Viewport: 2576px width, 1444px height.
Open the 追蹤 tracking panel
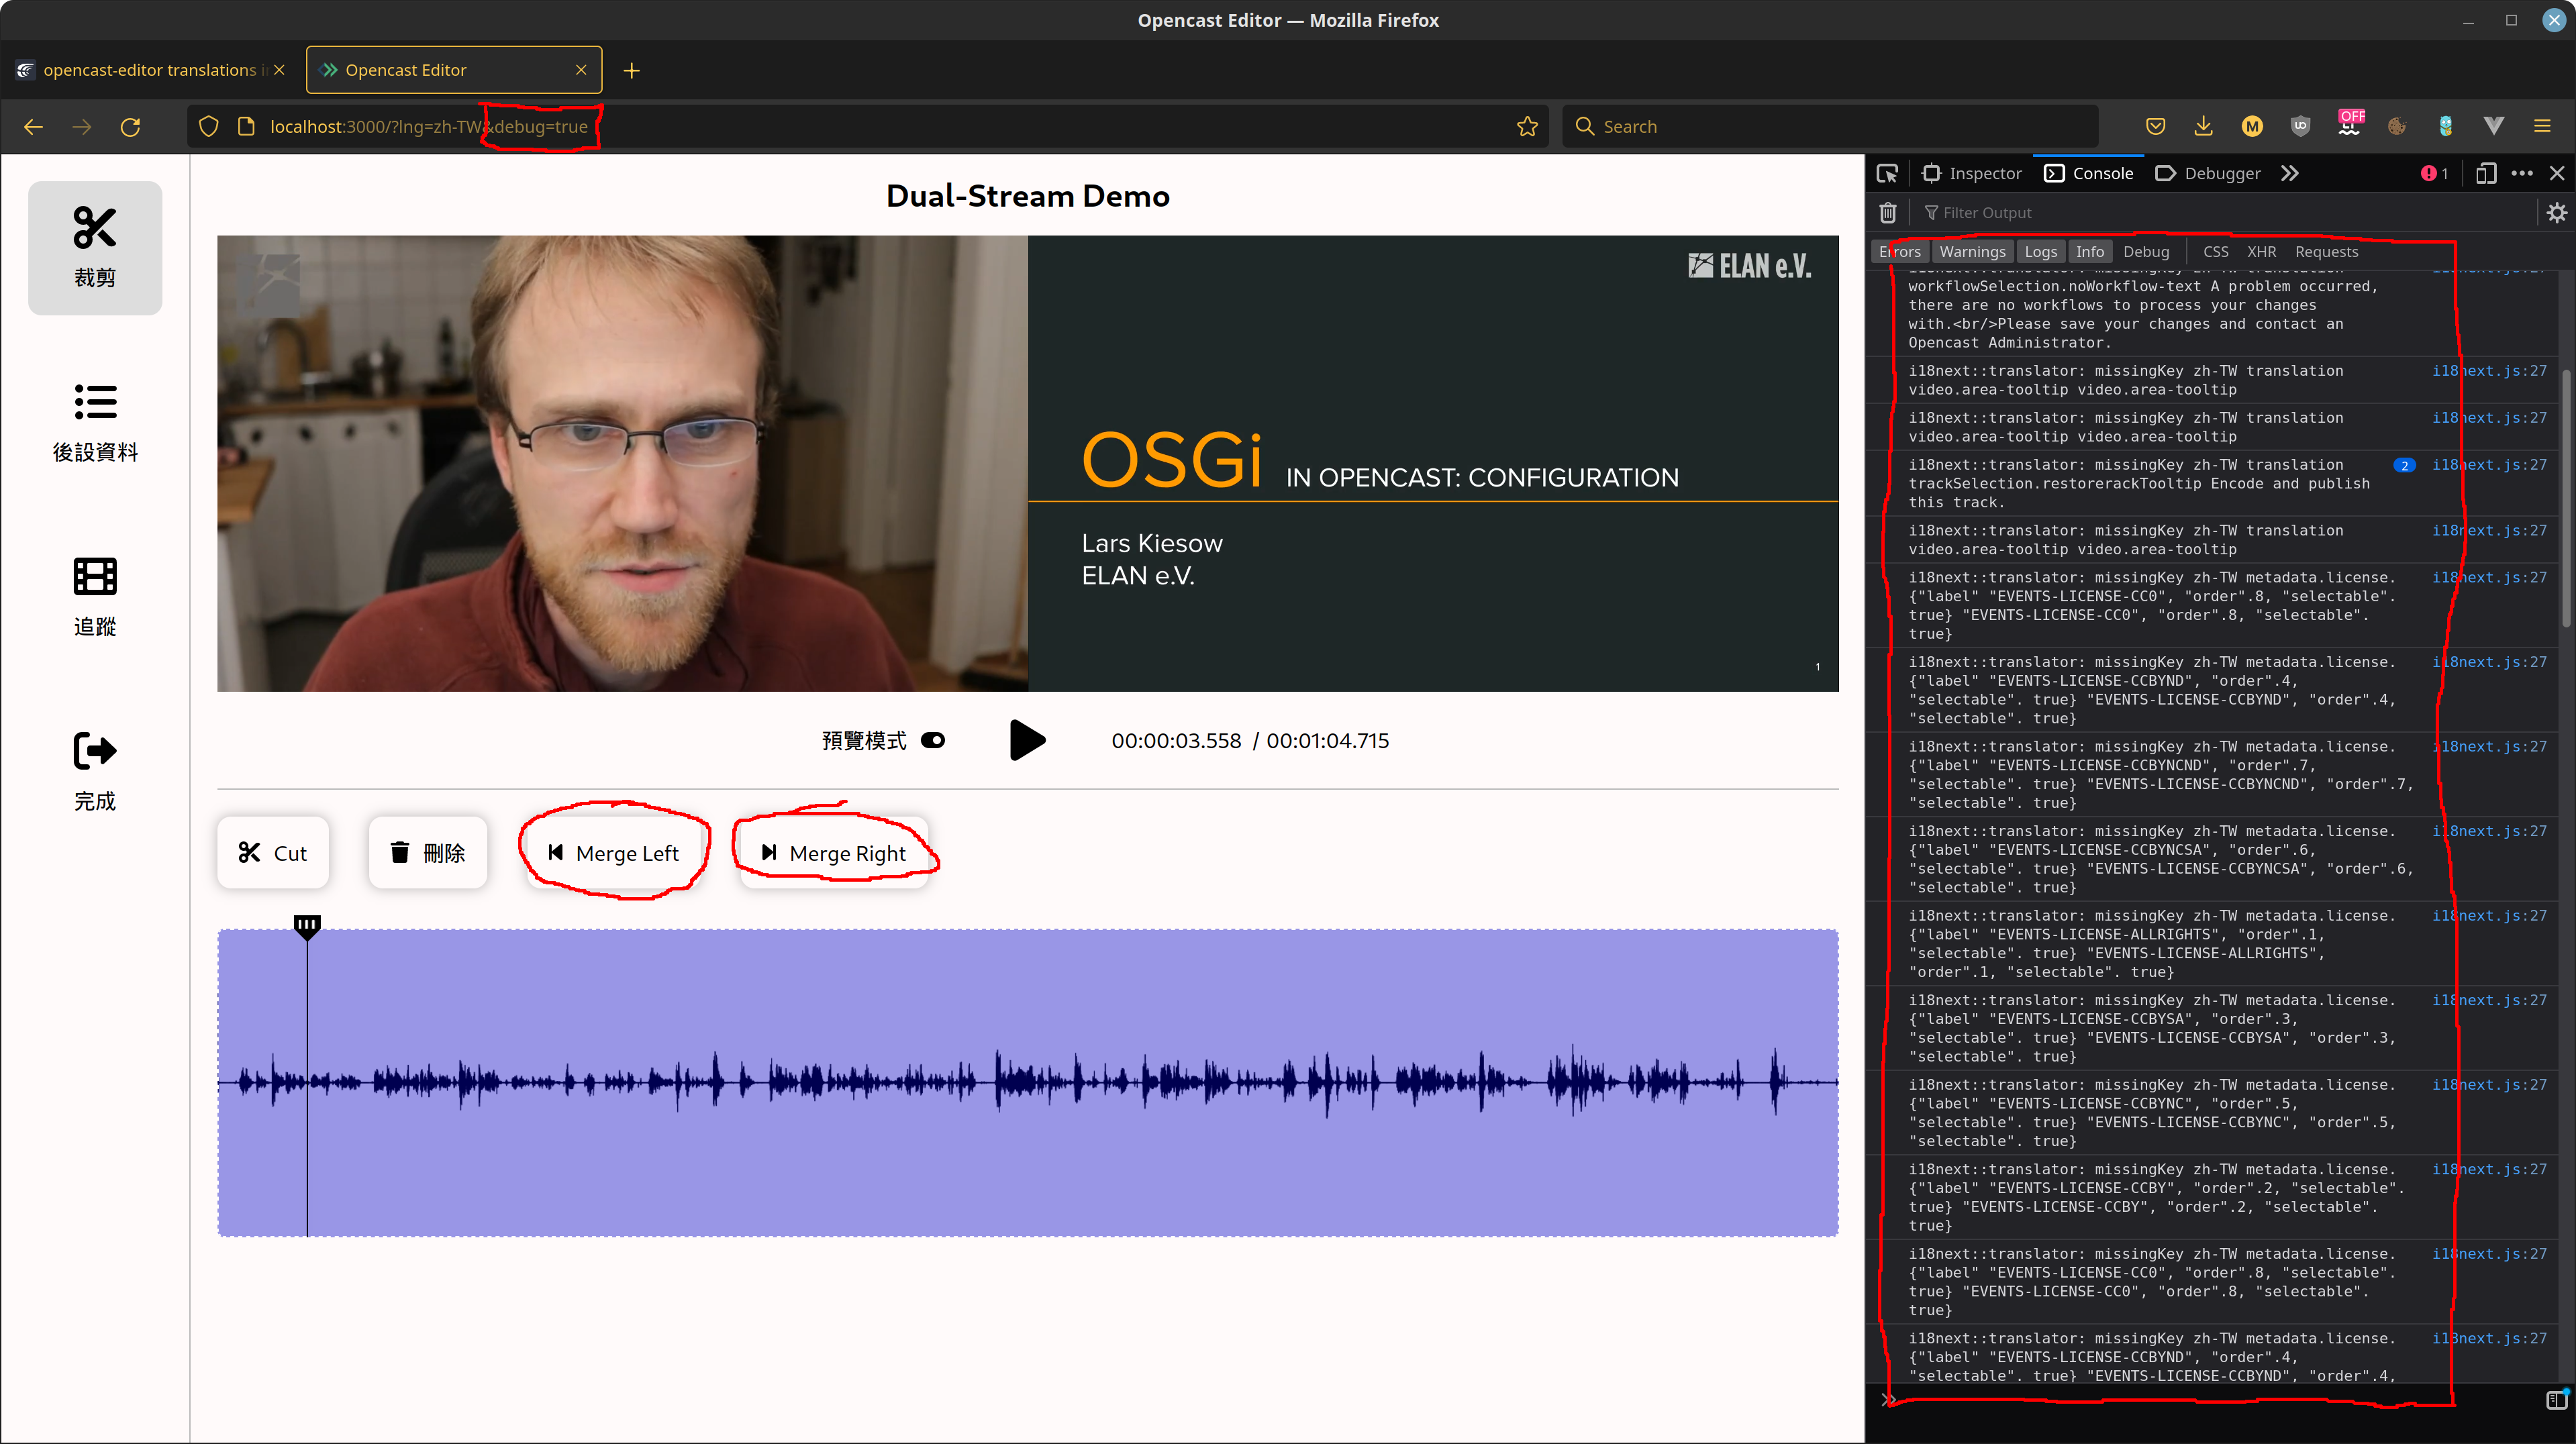[95, 595]
